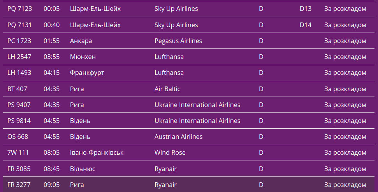Click the Austrian Airlines airline name
This screenshot has height=192, width=378.
coord(178,137)
